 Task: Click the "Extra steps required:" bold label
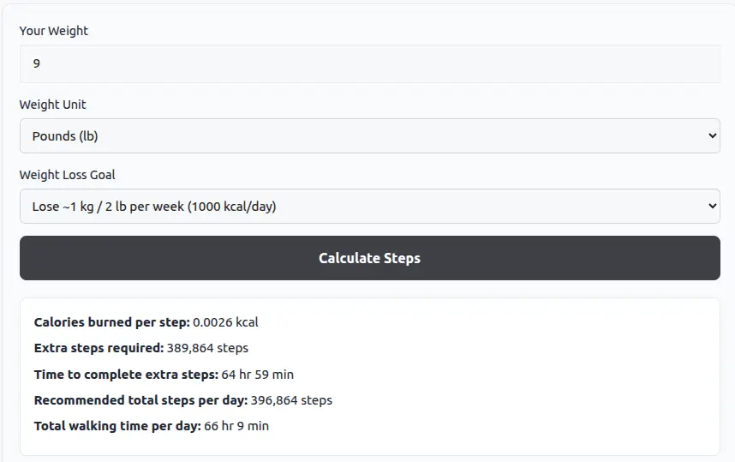99,348
